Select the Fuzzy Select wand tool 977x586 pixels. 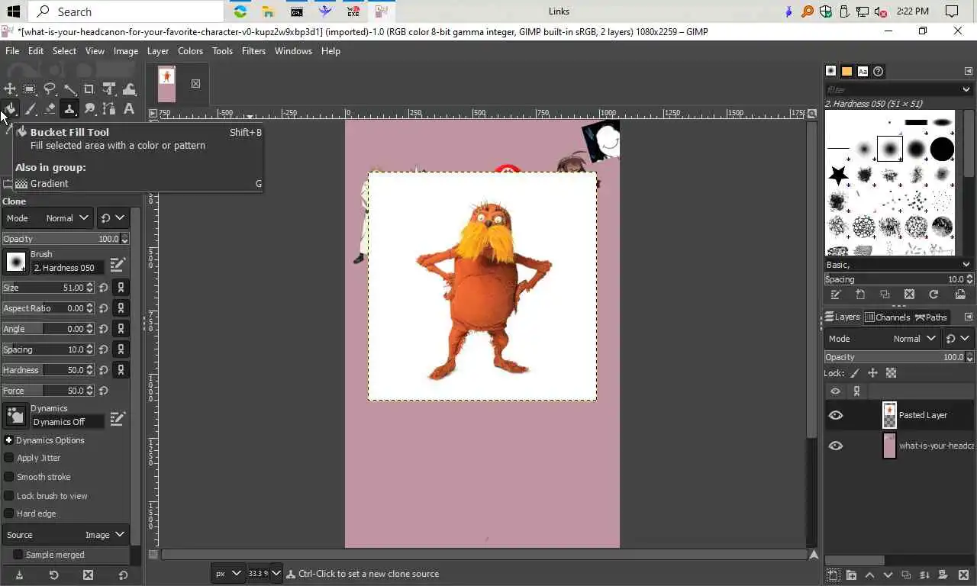[69, 89]
